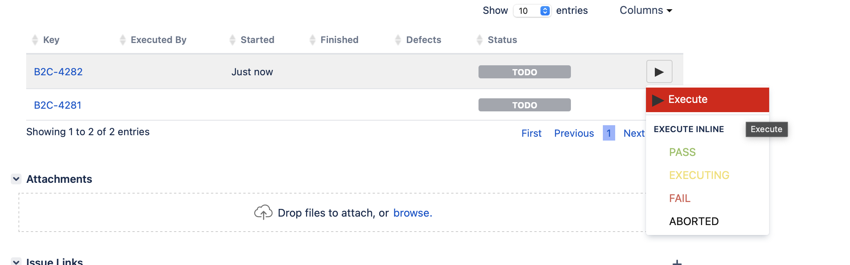
Task: Select page 1 in pagination
Action: click(x=609, y=133)
